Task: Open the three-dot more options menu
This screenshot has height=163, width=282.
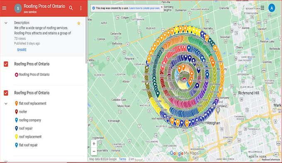Action: 81,8
